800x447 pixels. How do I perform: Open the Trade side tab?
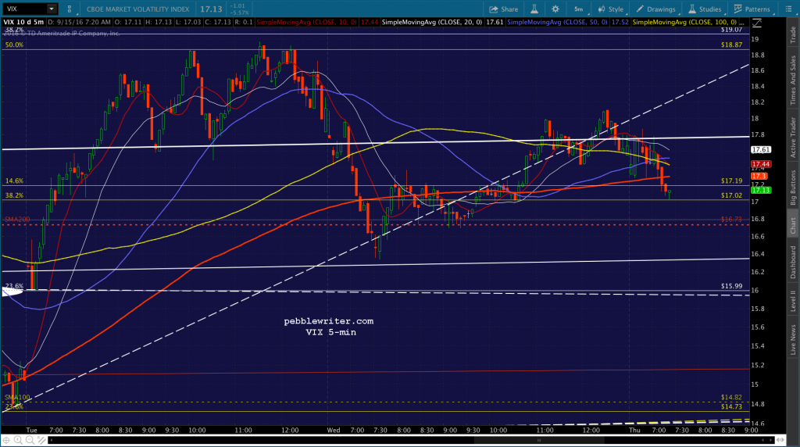pyautogui.click(x=793, y=34)
